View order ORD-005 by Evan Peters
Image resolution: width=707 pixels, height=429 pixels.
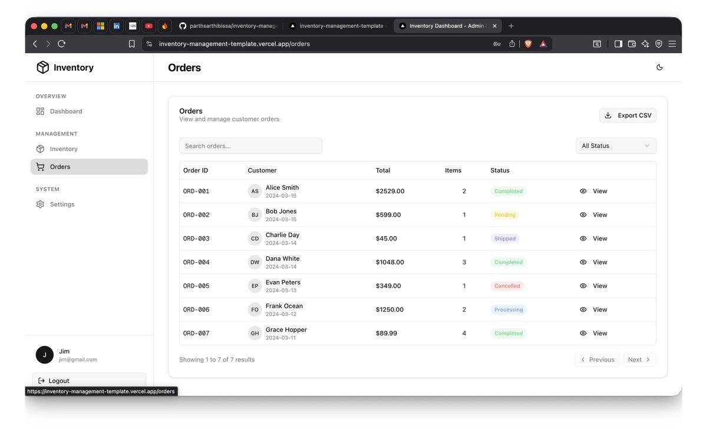[x=593, y=286]
